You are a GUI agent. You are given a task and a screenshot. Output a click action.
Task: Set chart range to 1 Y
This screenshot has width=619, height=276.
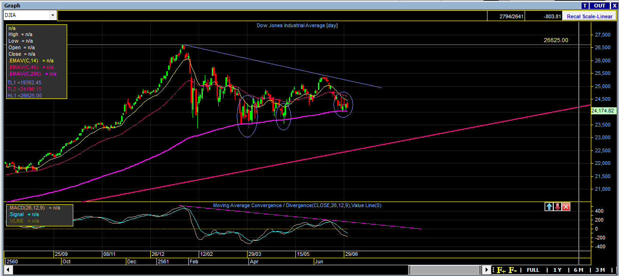tap(557, 270)
